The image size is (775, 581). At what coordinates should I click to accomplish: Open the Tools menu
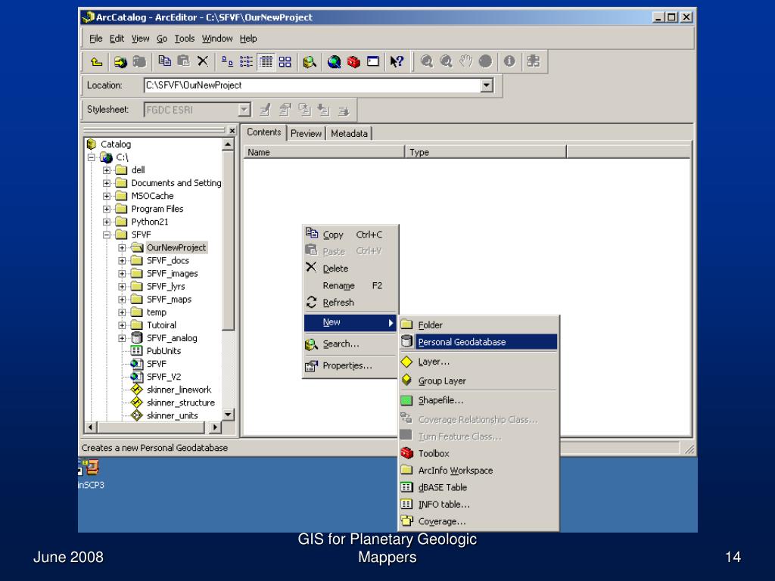coord(185,39)
